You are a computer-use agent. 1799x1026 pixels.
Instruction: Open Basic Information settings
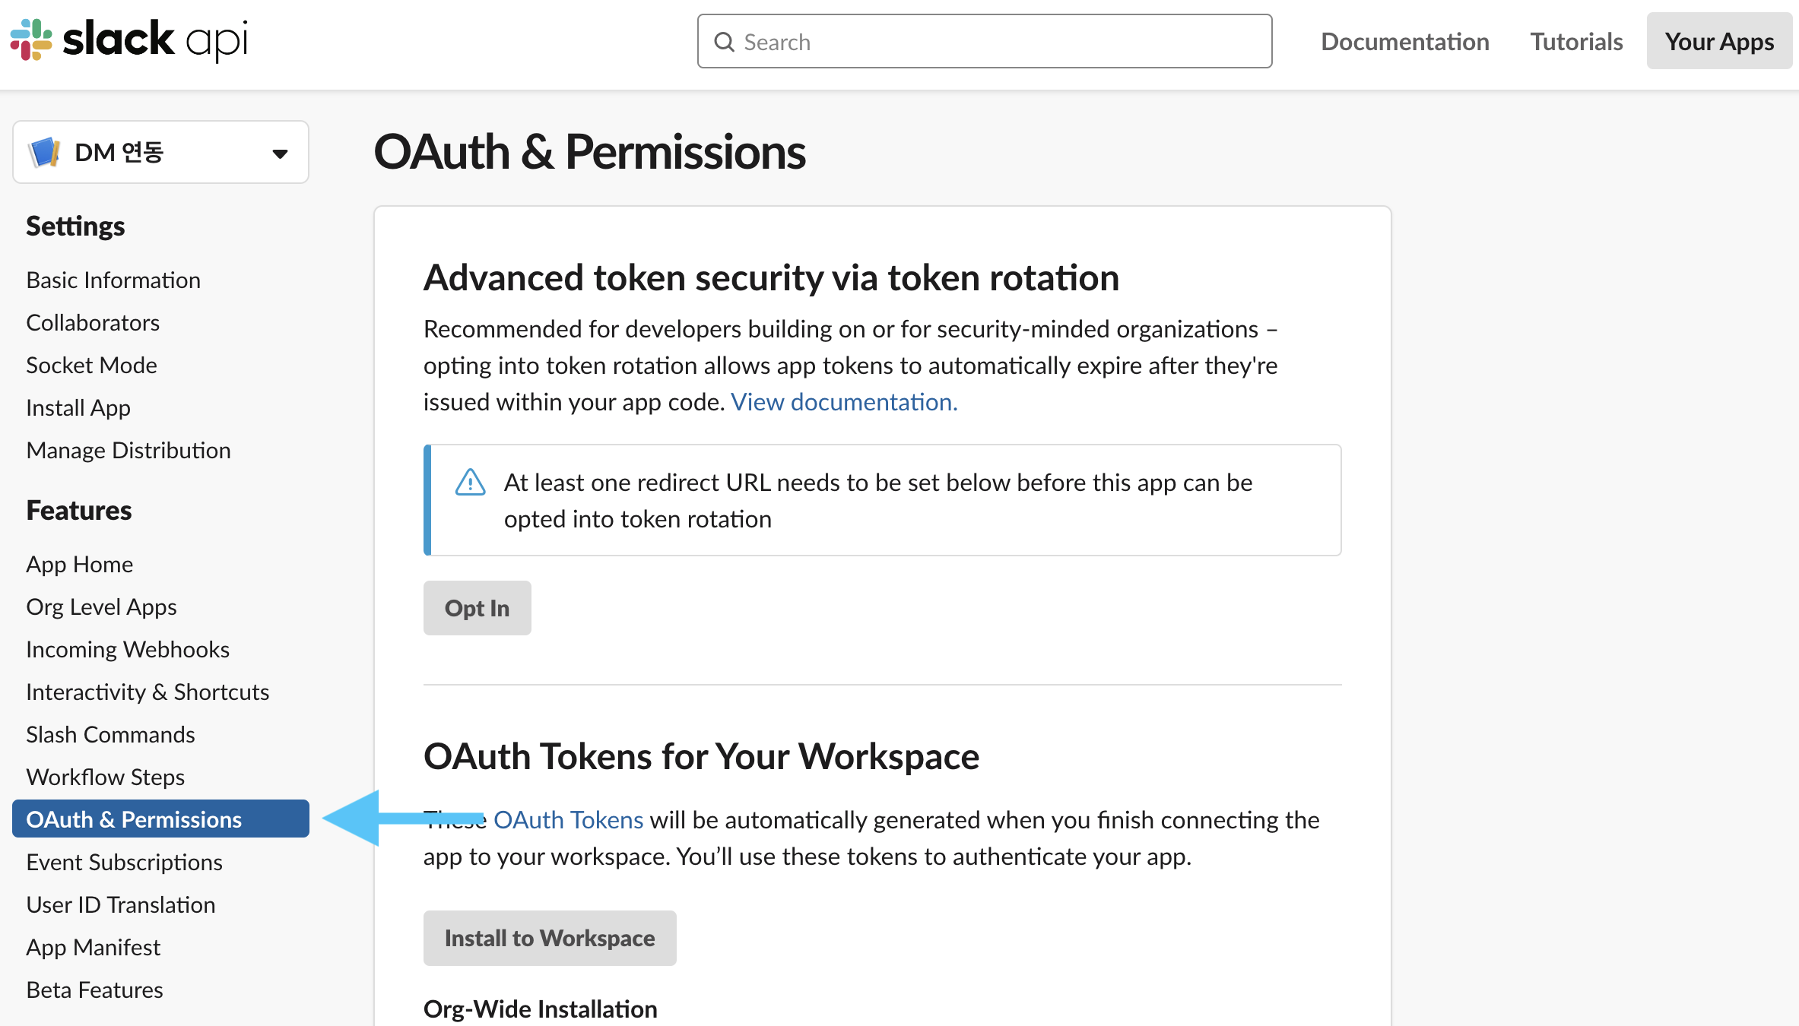pyautogui.click(x=113, y=280)
